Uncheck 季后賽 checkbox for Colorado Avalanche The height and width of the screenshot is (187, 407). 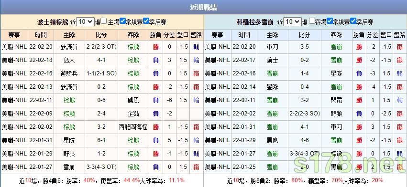(353, 21)
